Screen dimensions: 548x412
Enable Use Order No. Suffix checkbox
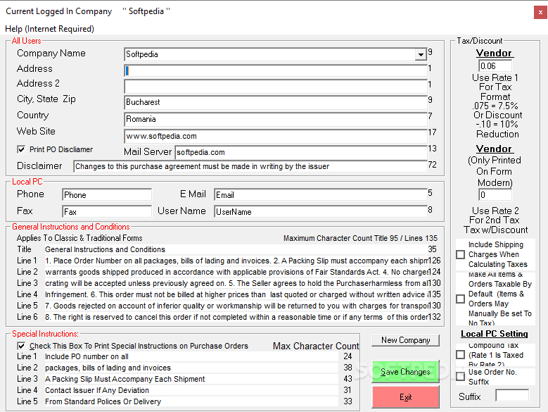tap(461, 377)
